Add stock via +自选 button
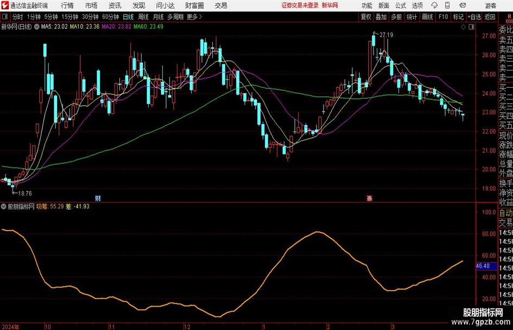The image size is (513, 330). 474,17
